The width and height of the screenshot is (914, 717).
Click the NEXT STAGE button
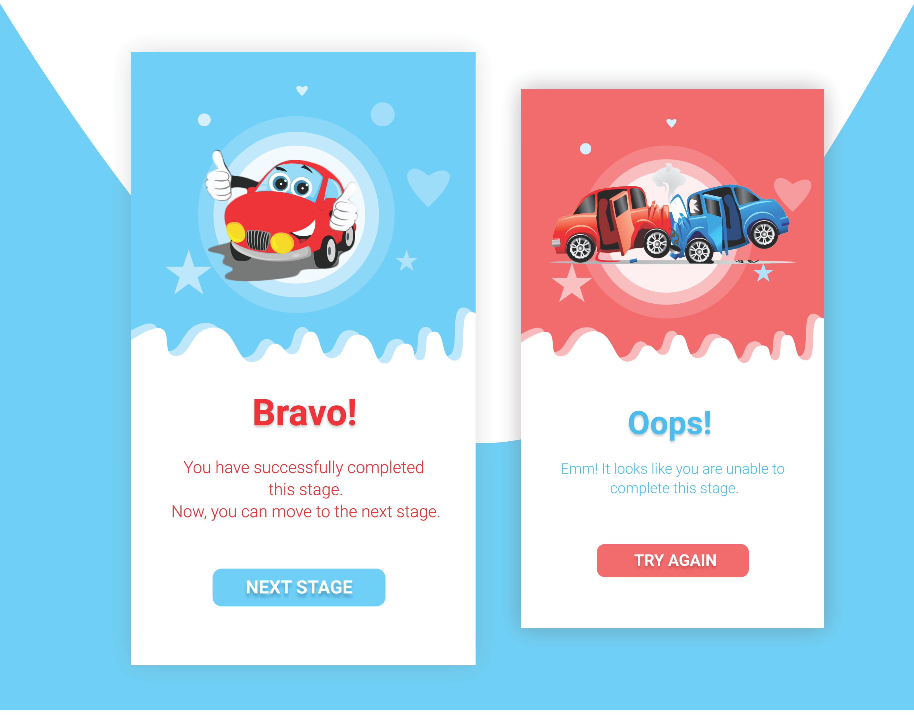click(299, 587)
